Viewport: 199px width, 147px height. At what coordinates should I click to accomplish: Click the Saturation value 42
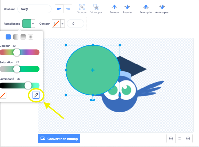coord(17,62)
